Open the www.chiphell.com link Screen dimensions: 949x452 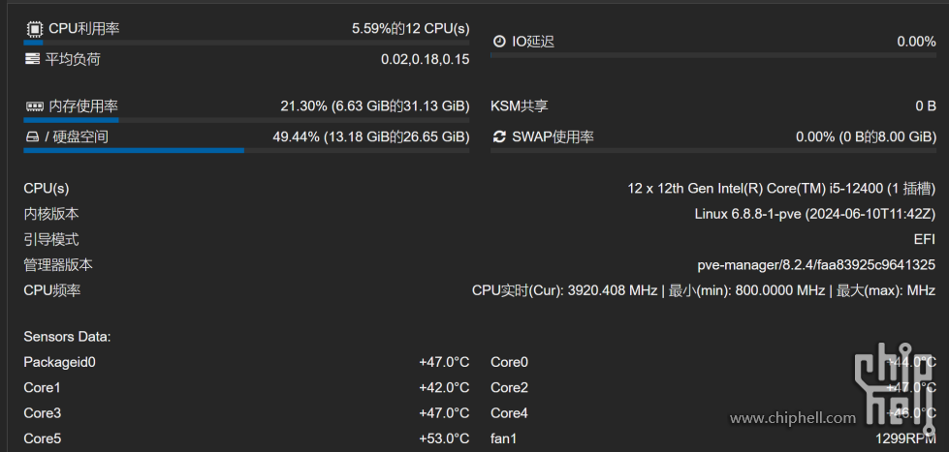coord(793,418)
